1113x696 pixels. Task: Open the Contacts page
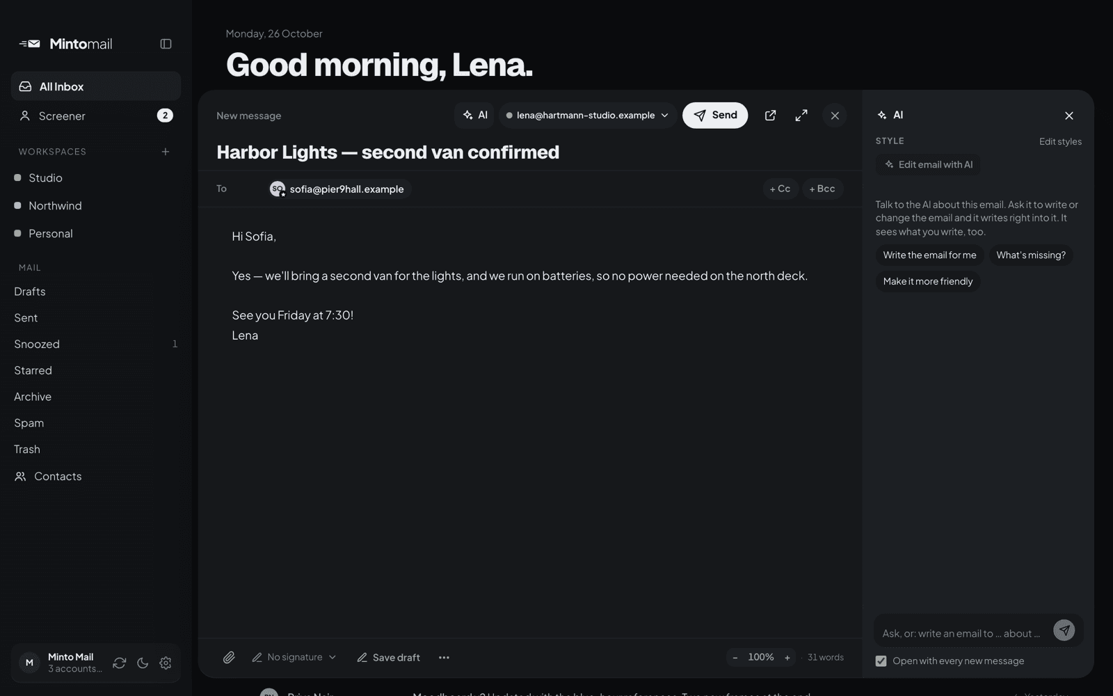(96, 477)
